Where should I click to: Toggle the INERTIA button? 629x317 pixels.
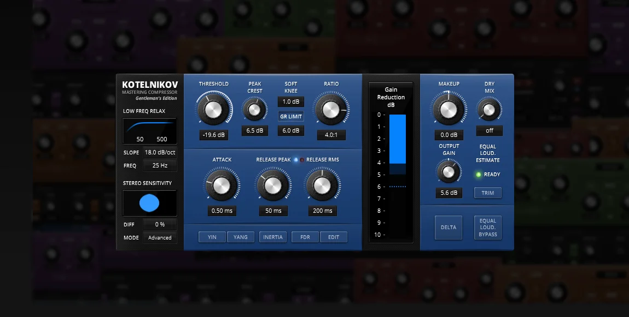pos(273,237)
